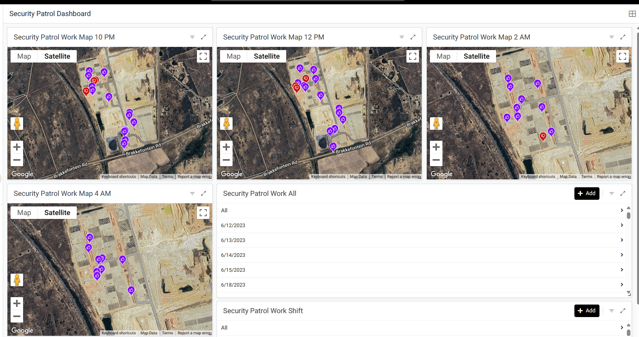Toggle fullscreen on 2 AM map
This screenshot has width=639, height=337.
622,56
